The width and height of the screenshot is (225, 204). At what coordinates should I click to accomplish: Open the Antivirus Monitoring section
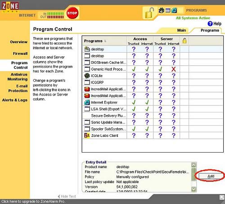point(18,77)
